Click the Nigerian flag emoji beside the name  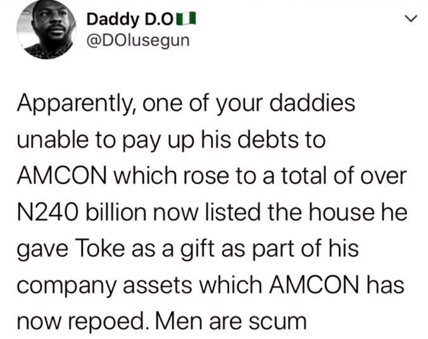click(x=186, y=18)
